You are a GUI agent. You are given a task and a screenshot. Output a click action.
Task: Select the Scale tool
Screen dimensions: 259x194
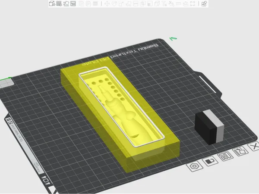(x=121, y=3)
